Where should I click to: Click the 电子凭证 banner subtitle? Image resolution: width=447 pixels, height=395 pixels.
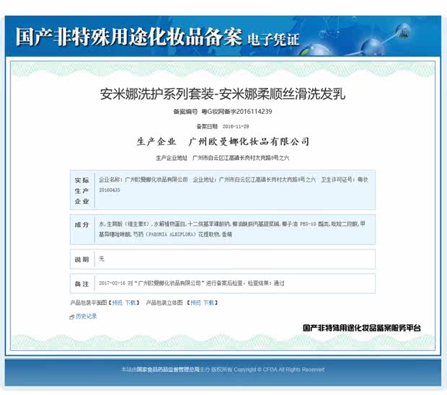(273, 40)
